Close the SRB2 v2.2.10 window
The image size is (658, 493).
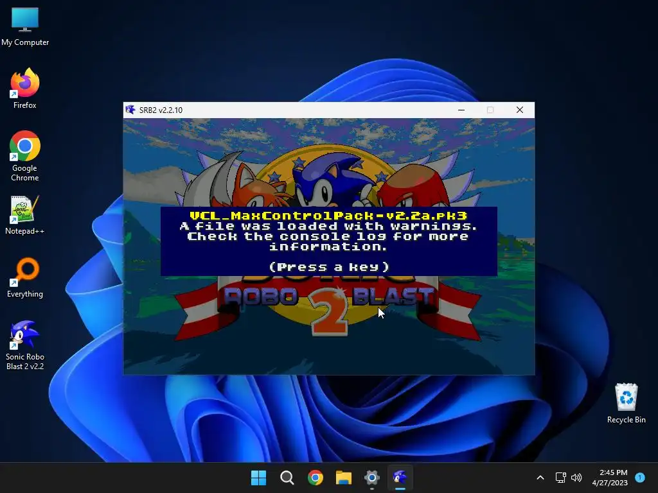[519, 110]
